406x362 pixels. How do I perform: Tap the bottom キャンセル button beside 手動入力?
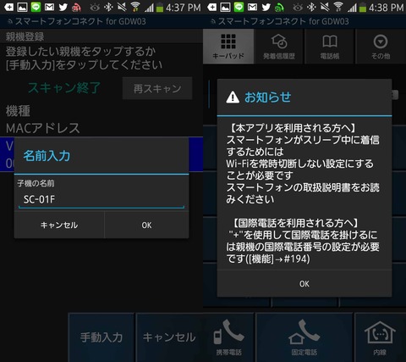[169, 337]
